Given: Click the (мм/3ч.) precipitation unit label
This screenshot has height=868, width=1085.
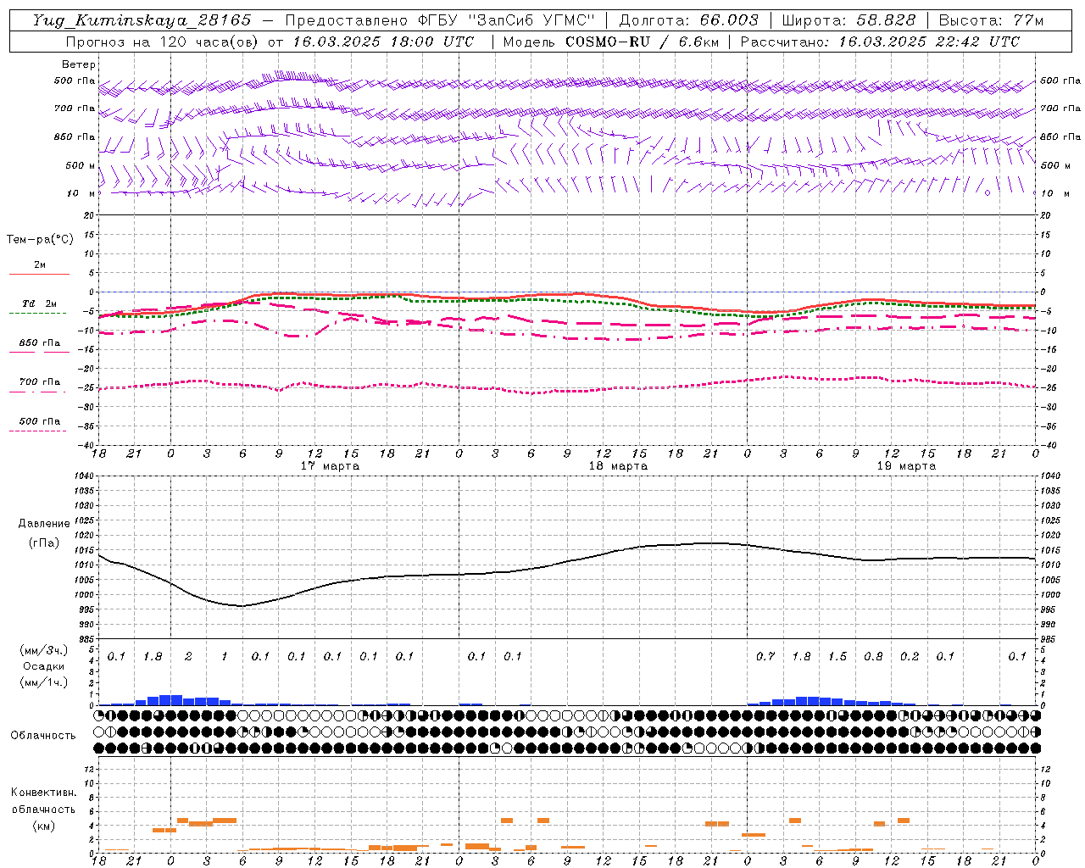Looking at the screenshot, I should (x=43, y=650).
